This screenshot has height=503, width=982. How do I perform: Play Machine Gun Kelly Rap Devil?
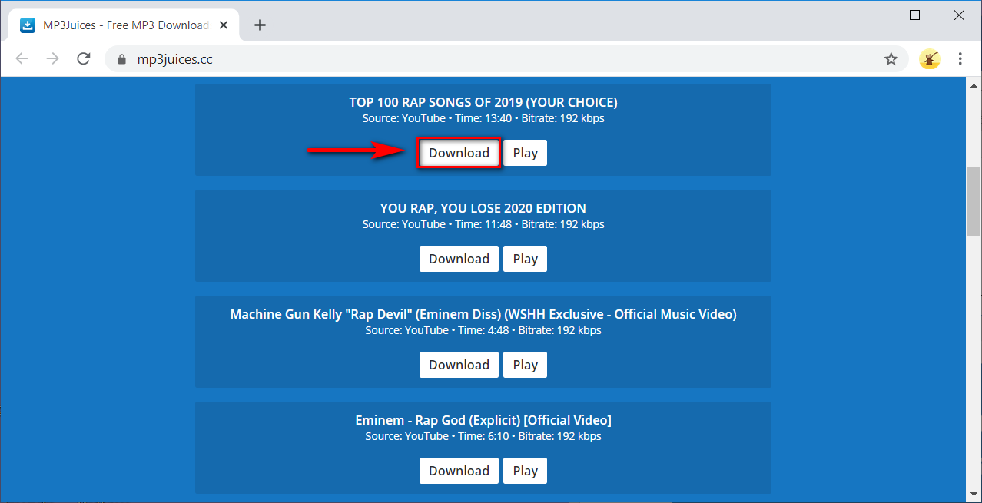(x=525, y=365)
